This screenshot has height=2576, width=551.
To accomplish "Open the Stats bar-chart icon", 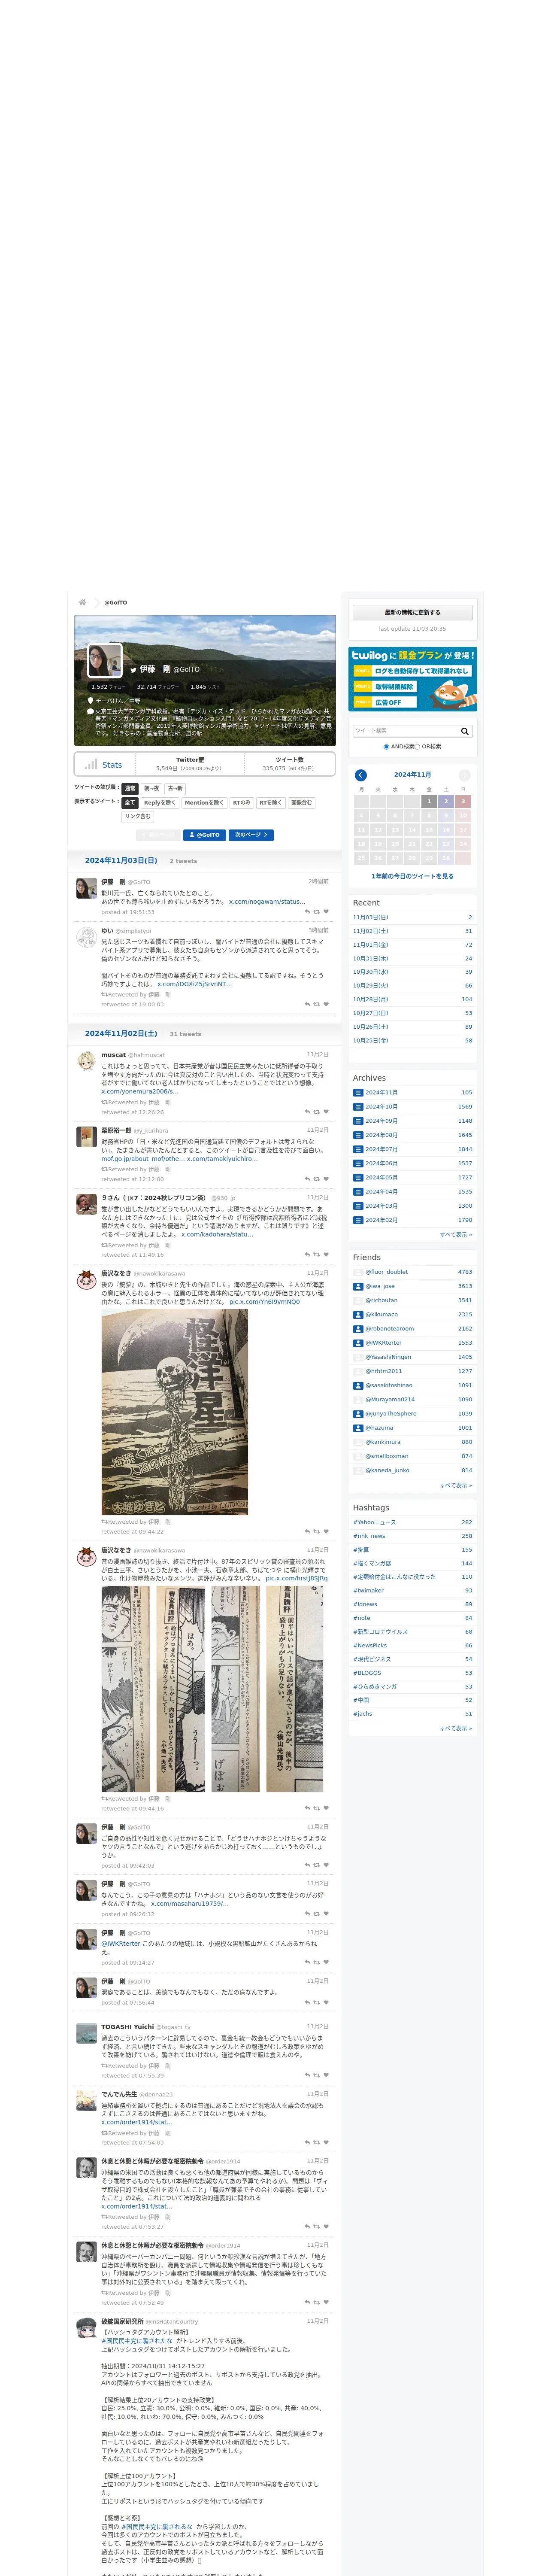I will pos(91,764).
